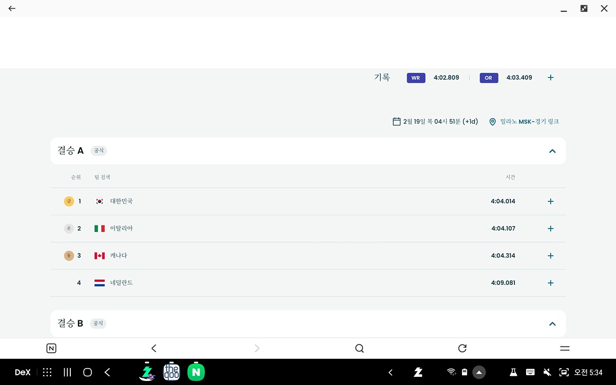Expand the 네덜란드 result row
The width and height of the screenshot is (616, 385).
(550, 283)
